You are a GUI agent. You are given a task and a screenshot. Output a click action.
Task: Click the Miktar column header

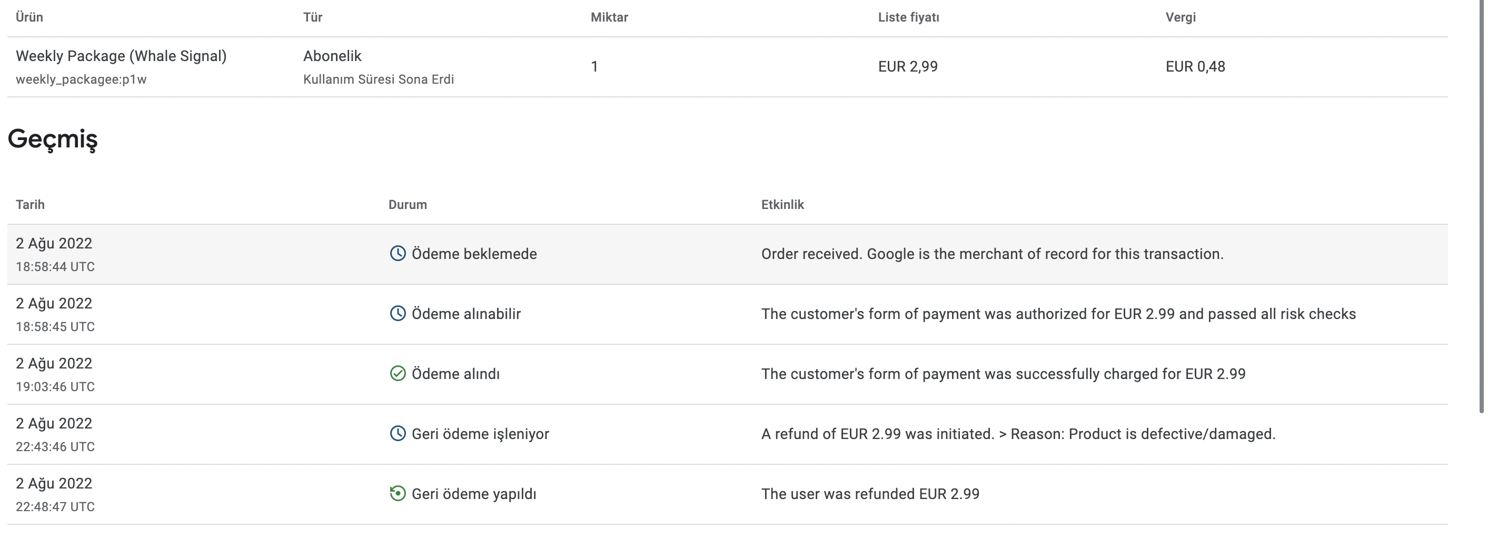[609, 17]
